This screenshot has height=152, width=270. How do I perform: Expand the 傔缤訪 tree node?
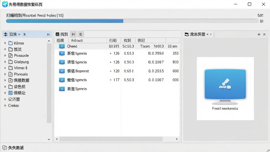pyautogui.click(x=5, y=93)
